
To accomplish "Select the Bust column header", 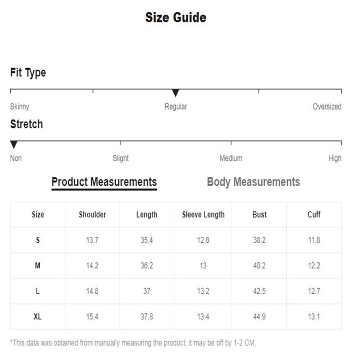I will (x=259, y=215).
